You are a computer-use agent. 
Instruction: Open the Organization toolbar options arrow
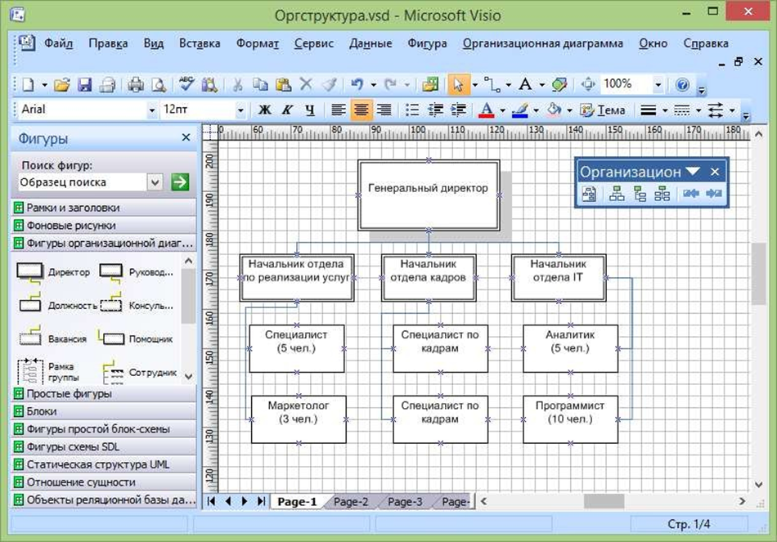tap(692, 172)
